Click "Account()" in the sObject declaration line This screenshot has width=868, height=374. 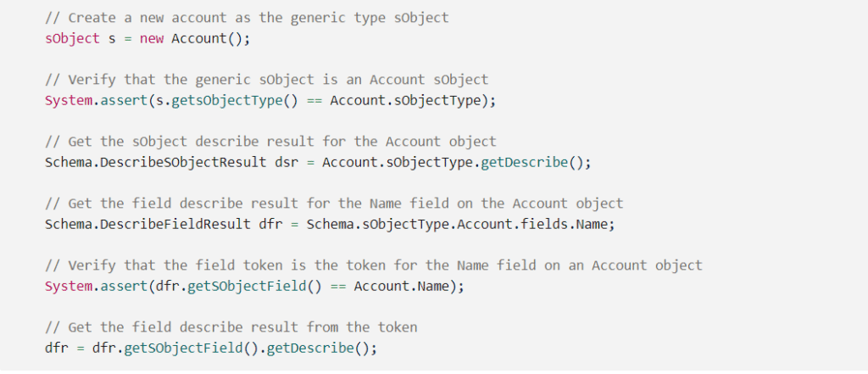(211, 38)
